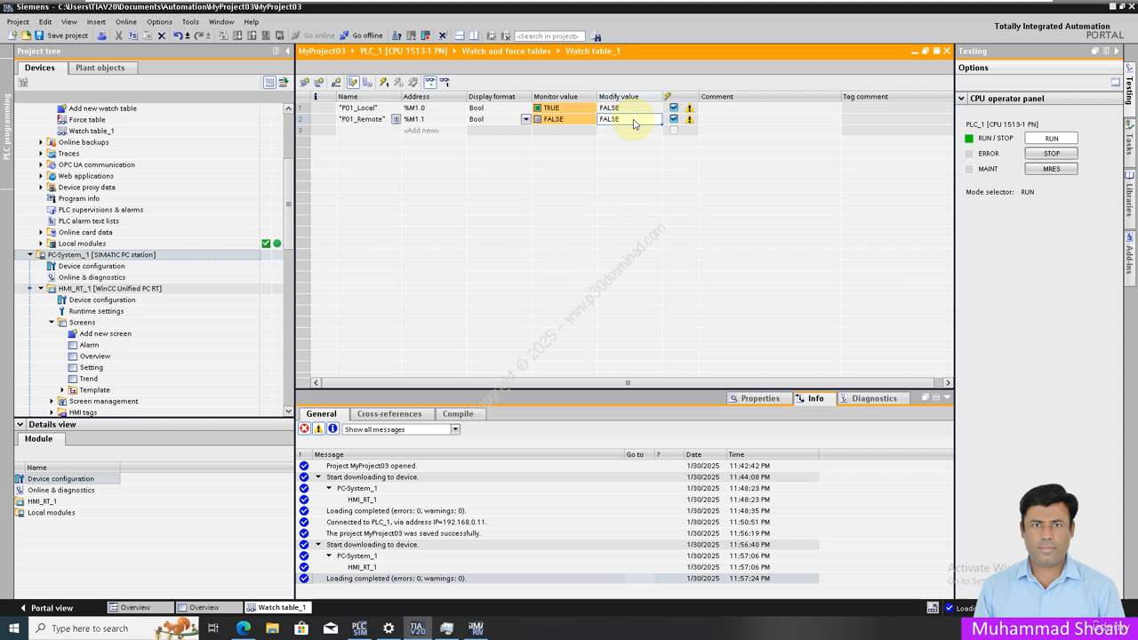The height and width of the screenshot is (640, 1138).
Task: Open the Show all messages dropdown
Action: click(x=454, y=429)
